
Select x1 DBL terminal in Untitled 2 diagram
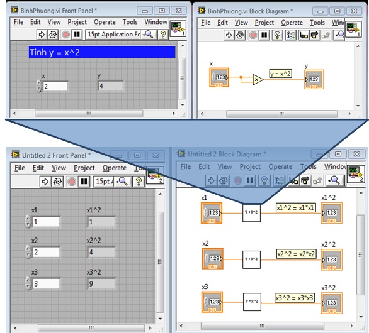212,213
